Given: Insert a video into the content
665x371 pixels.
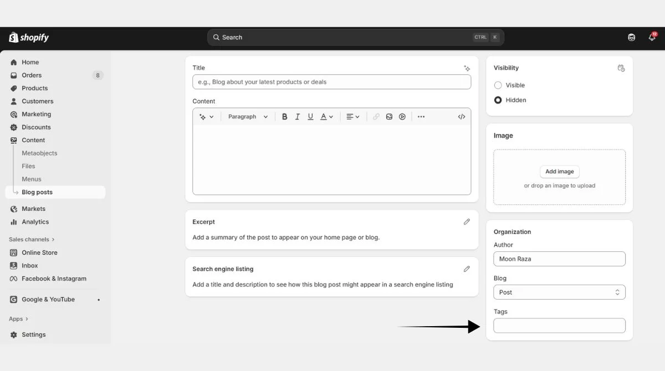Looking at the screenshot, I should coord(402,116).
